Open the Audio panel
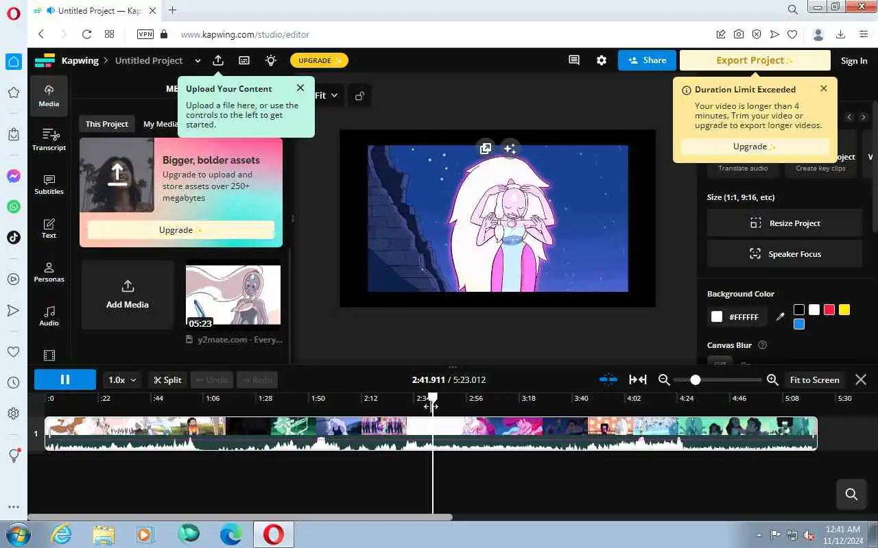Viewport: 878px width, 548px height. pos(49,316)
